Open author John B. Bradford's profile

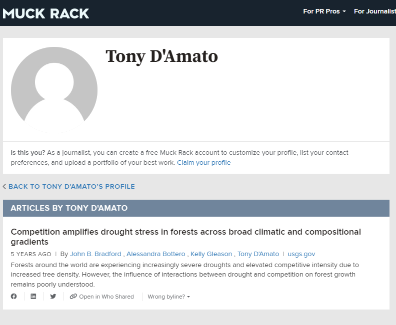pyautogui.click(x=95, y=254)
